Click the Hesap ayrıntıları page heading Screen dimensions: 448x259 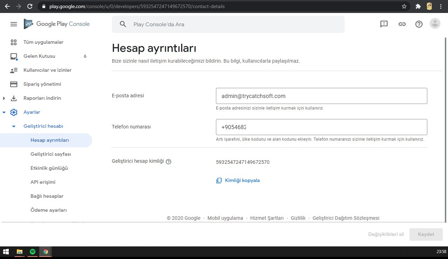pyautogui.click(x=154, y=48)
